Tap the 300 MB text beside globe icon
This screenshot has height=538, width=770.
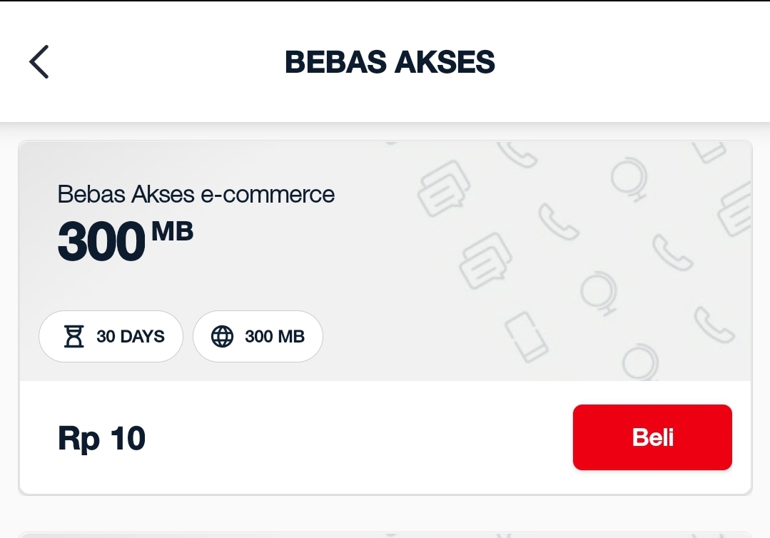[x=275, y=337]
